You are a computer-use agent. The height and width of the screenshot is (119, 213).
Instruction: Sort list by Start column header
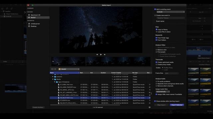coord(85,73)
